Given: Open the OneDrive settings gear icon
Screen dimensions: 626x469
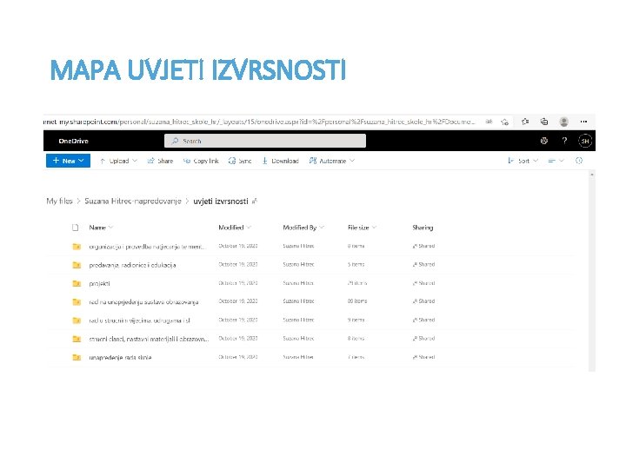Looking at the screenshot, I should tap(543, 141).
